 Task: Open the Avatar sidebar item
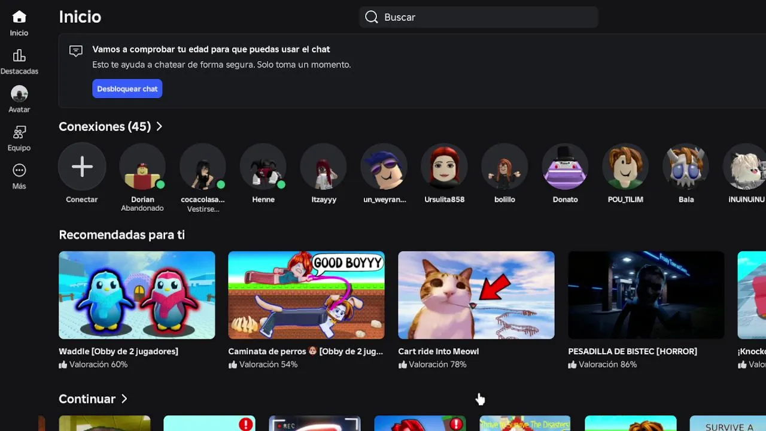(x=19, y=99)
